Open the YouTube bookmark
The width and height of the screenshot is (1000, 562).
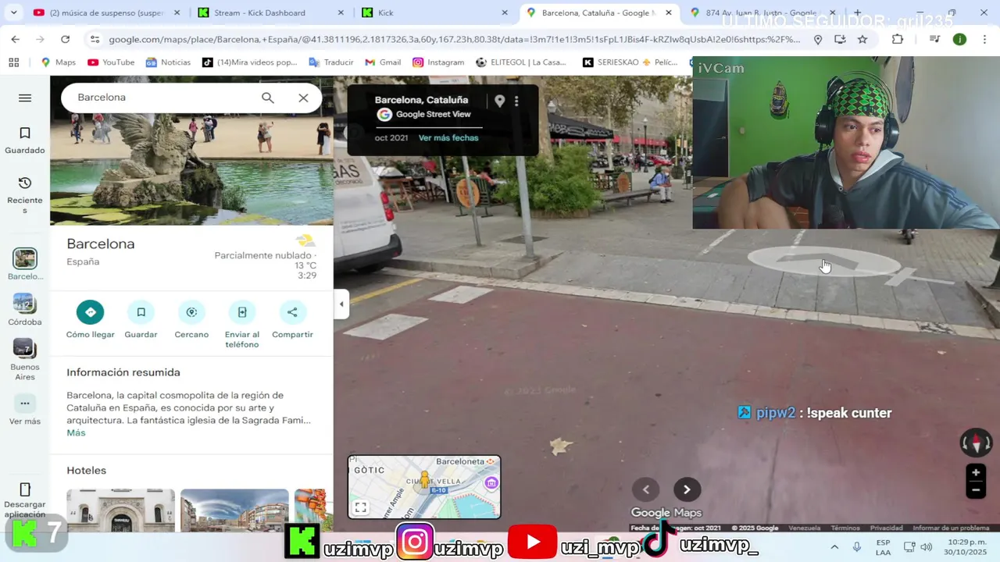pos(111,62)
